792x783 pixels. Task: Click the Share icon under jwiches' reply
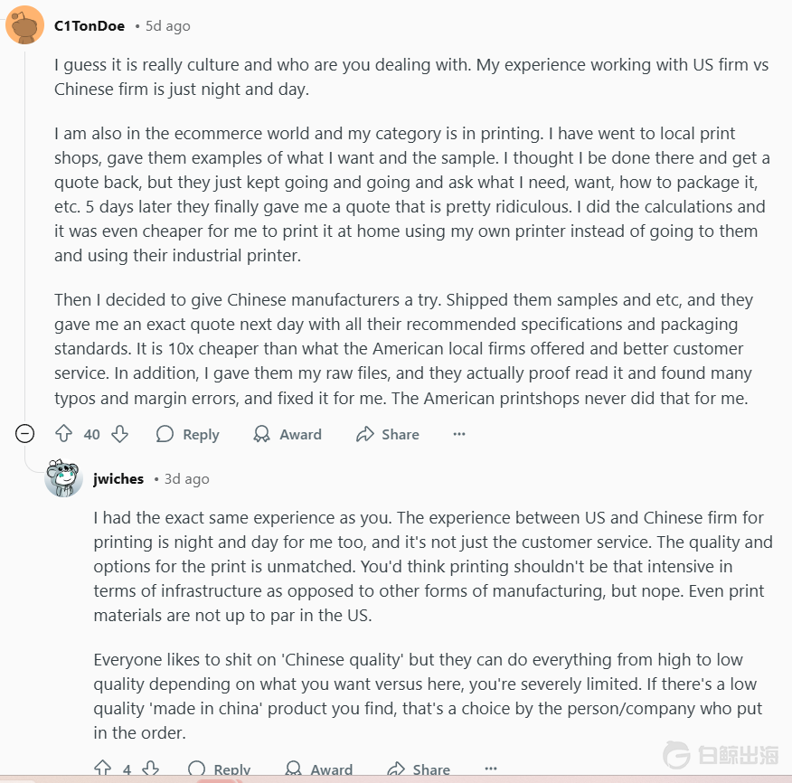395,769
